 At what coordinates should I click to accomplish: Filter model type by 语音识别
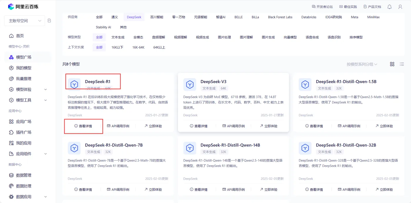334,37
